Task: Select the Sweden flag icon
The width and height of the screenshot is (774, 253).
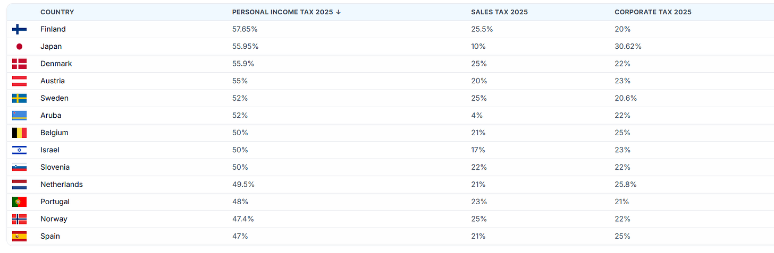Action: 19,98
